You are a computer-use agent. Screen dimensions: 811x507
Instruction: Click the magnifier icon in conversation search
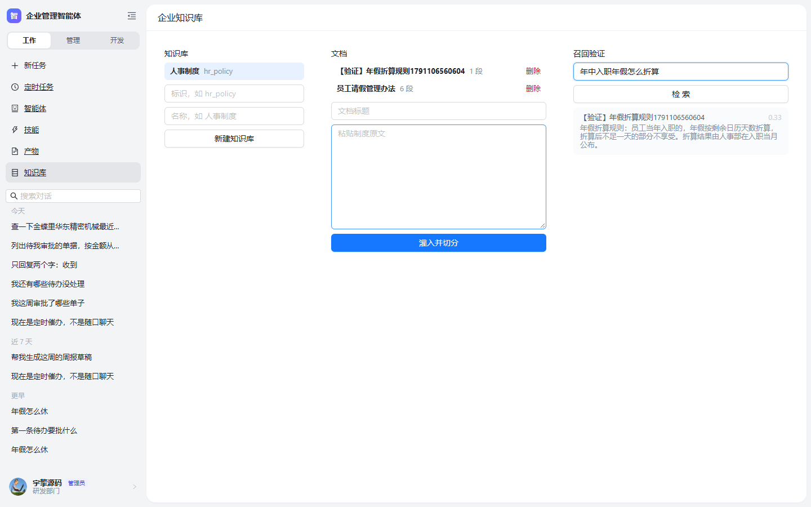(14, 196)
